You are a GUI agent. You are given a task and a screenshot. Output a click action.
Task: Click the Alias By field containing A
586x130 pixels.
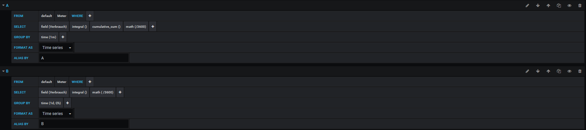[x=84, y=58]
